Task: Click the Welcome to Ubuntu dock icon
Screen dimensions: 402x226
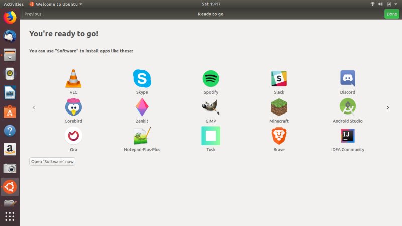Action: pyautogui.click(x=10, y=187)
